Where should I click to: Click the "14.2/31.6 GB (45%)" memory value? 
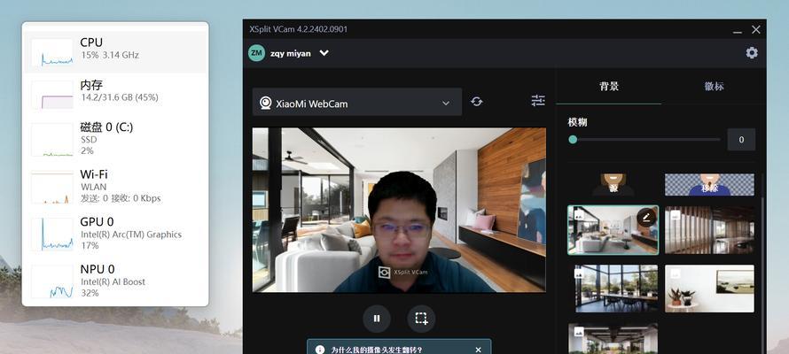pyautogui.click(x=120, y=97)
